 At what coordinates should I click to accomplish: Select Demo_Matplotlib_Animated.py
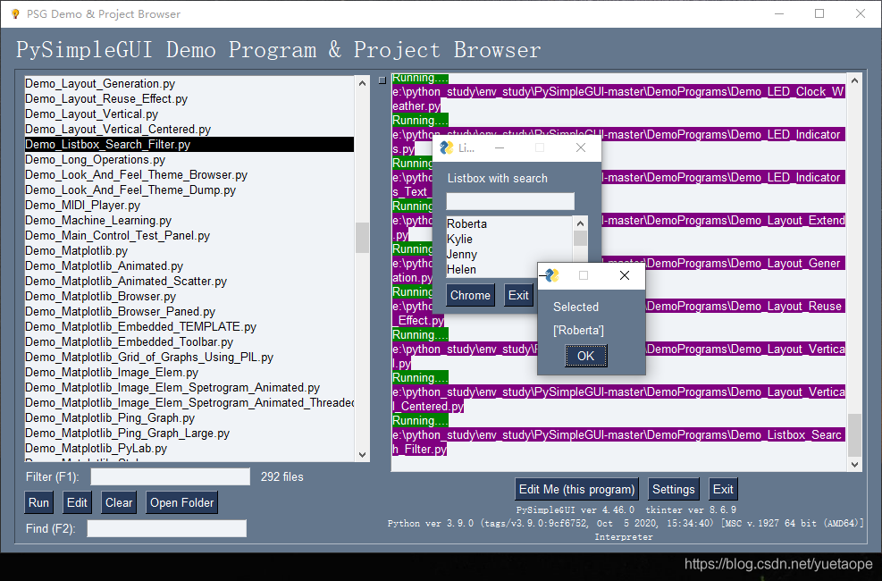click(x=189, y=266)
